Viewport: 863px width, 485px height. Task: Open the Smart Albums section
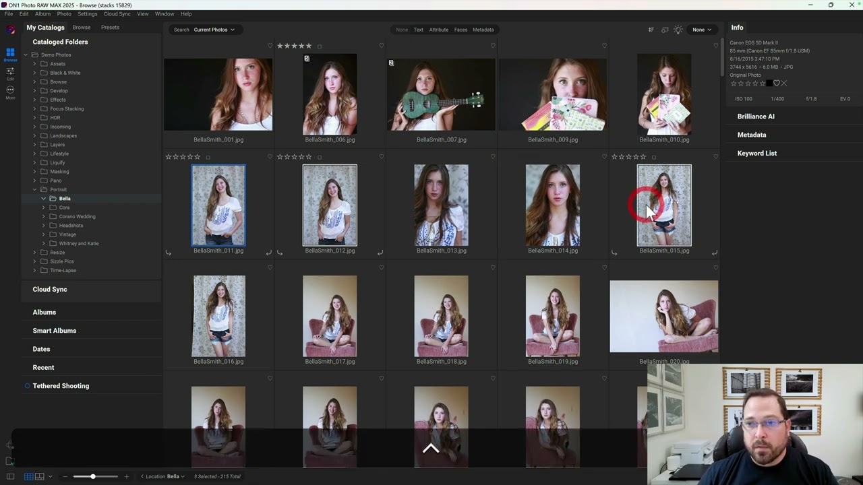point(55,331)
